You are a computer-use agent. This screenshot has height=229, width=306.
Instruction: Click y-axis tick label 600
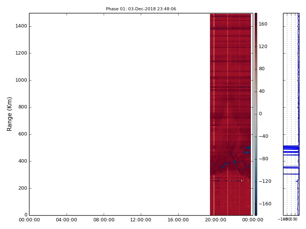[23, 134]
